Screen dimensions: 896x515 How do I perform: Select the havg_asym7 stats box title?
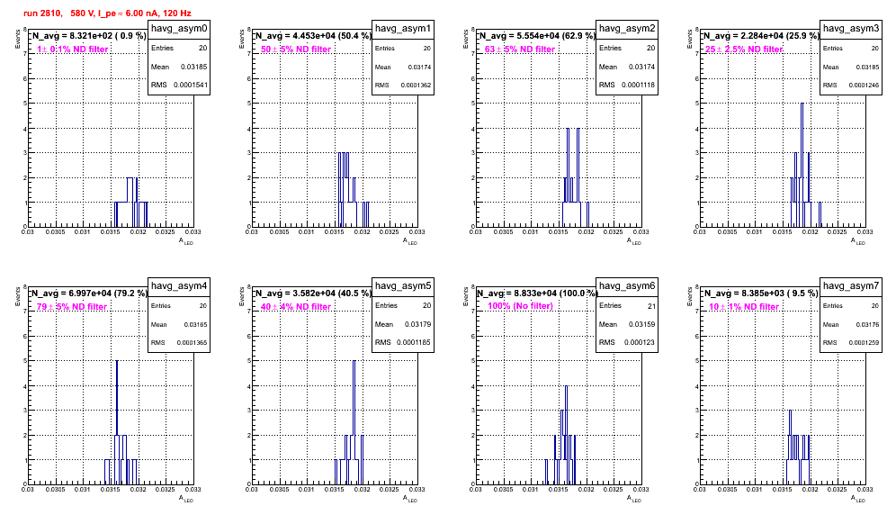point(851,286)
